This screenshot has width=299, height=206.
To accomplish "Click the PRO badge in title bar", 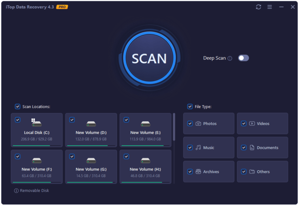I will (62, 7).
